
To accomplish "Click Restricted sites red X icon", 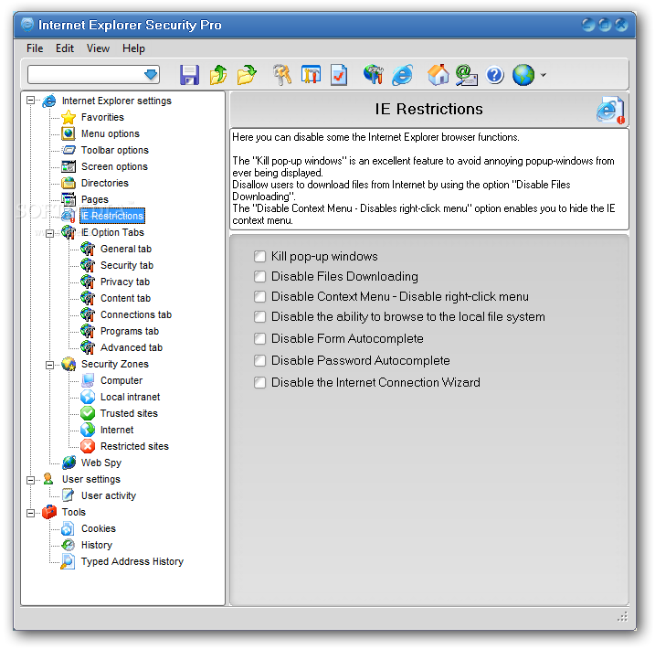I will tap(88, 446).
